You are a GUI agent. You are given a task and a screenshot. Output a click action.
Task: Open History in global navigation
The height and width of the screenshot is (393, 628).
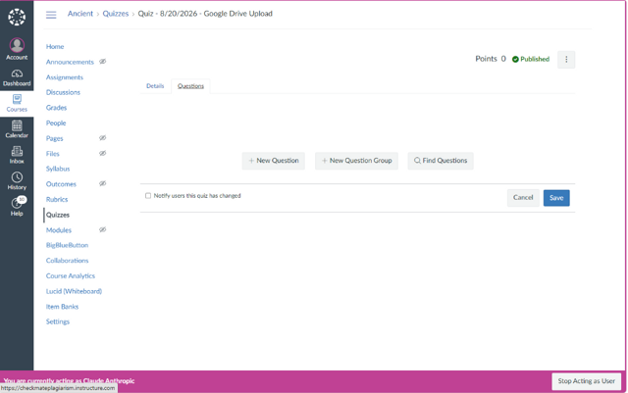(x=17, y=181)
